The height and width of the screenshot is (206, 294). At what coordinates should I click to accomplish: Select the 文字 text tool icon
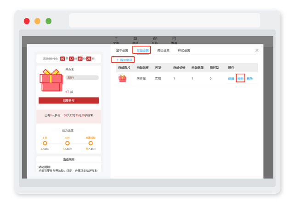pos(116,38)
